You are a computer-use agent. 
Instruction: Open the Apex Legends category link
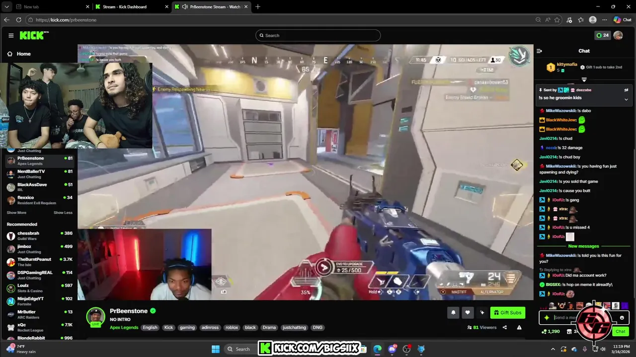point(124,327)
